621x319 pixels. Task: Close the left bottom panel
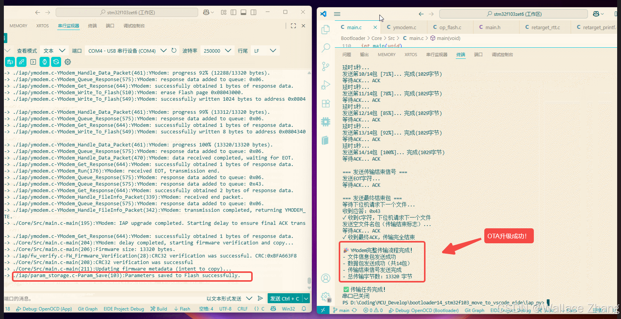point(303,26)
